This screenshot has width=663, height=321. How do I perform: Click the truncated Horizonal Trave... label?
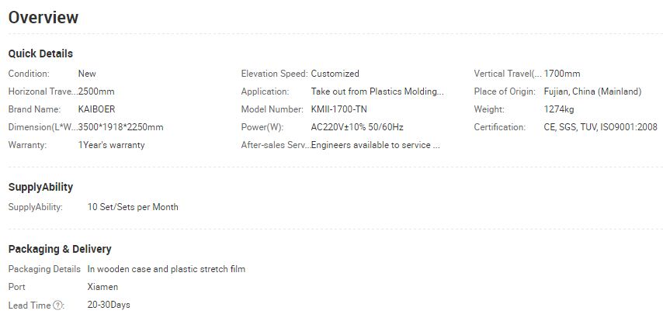point(43,91)
